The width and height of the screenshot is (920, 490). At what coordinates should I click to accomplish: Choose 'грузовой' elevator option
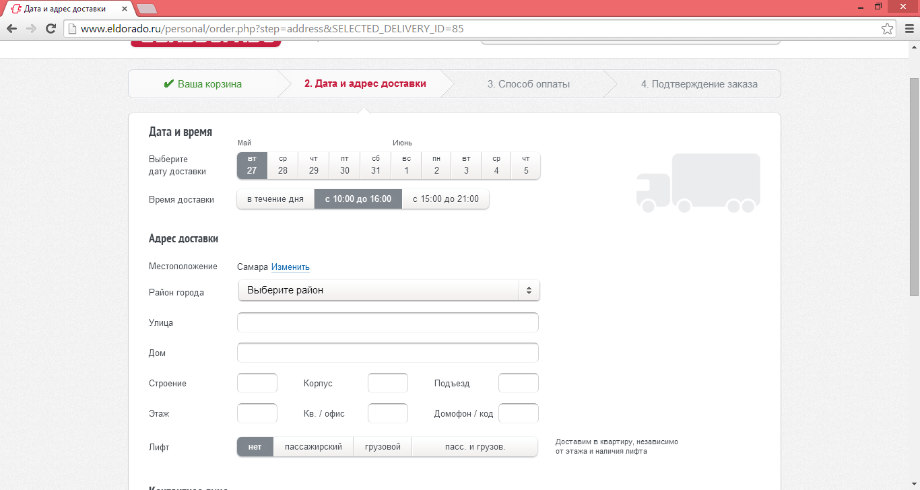(383, 447)
